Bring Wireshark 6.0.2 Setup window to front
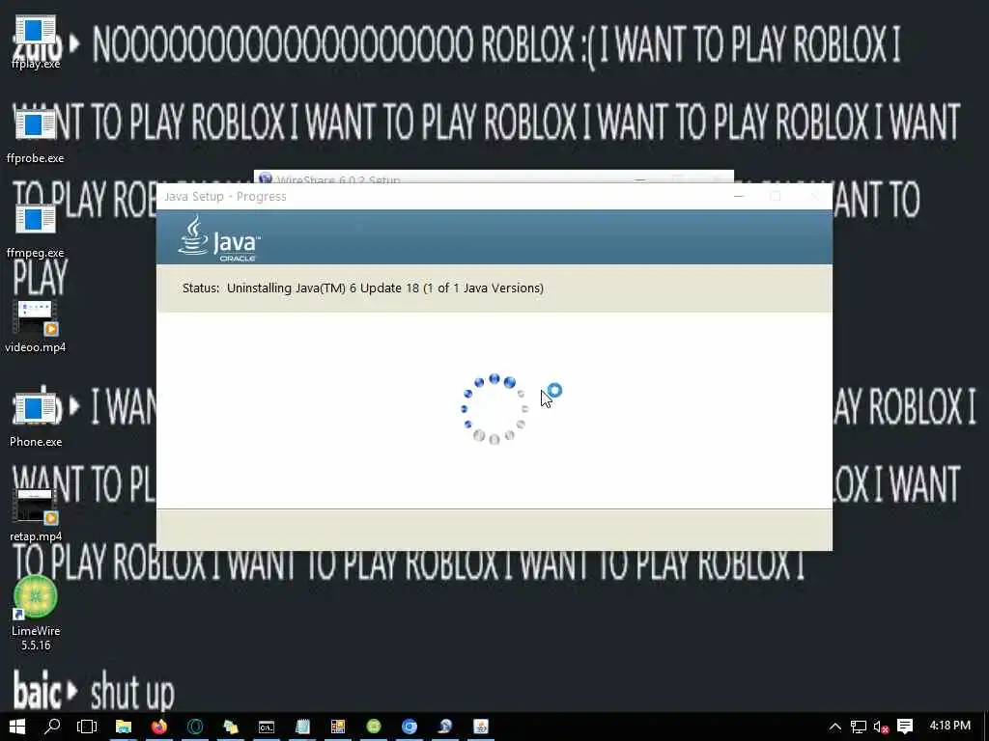Screen dimensions: 989x741 click(494, 177)
